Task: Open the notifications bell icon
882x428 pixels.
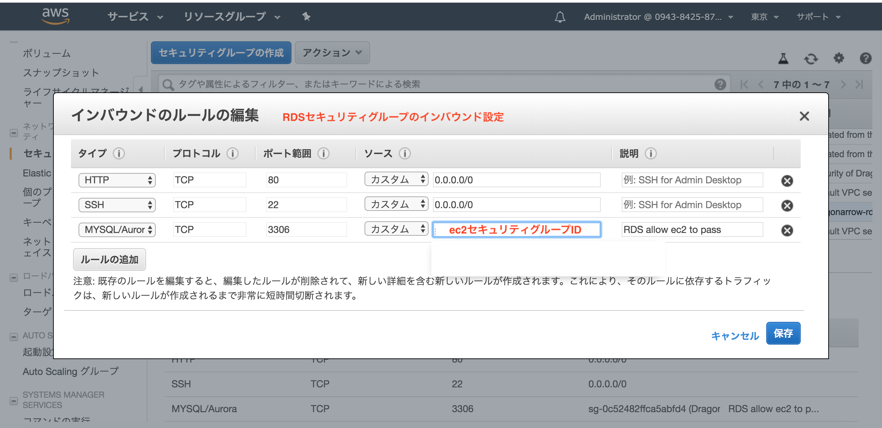Action: click(560, 17)
